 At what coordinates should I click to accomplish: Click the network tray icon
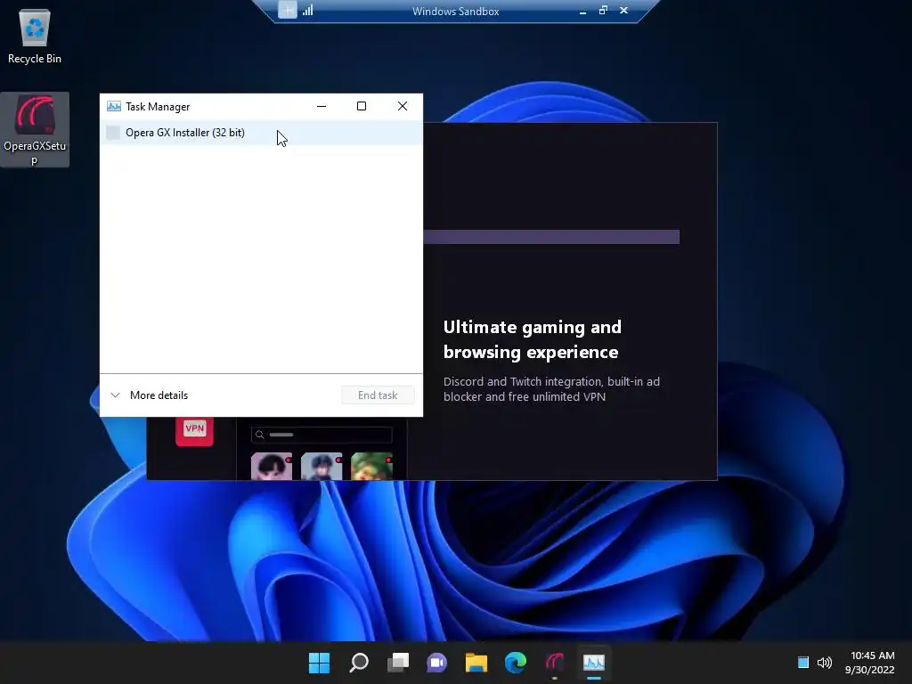tap(803, 663)
